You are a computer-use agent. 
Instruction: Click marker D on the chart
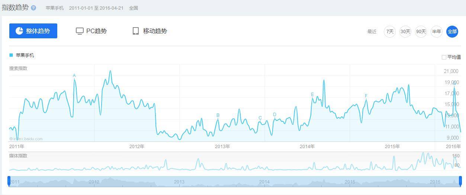point(274,115)
